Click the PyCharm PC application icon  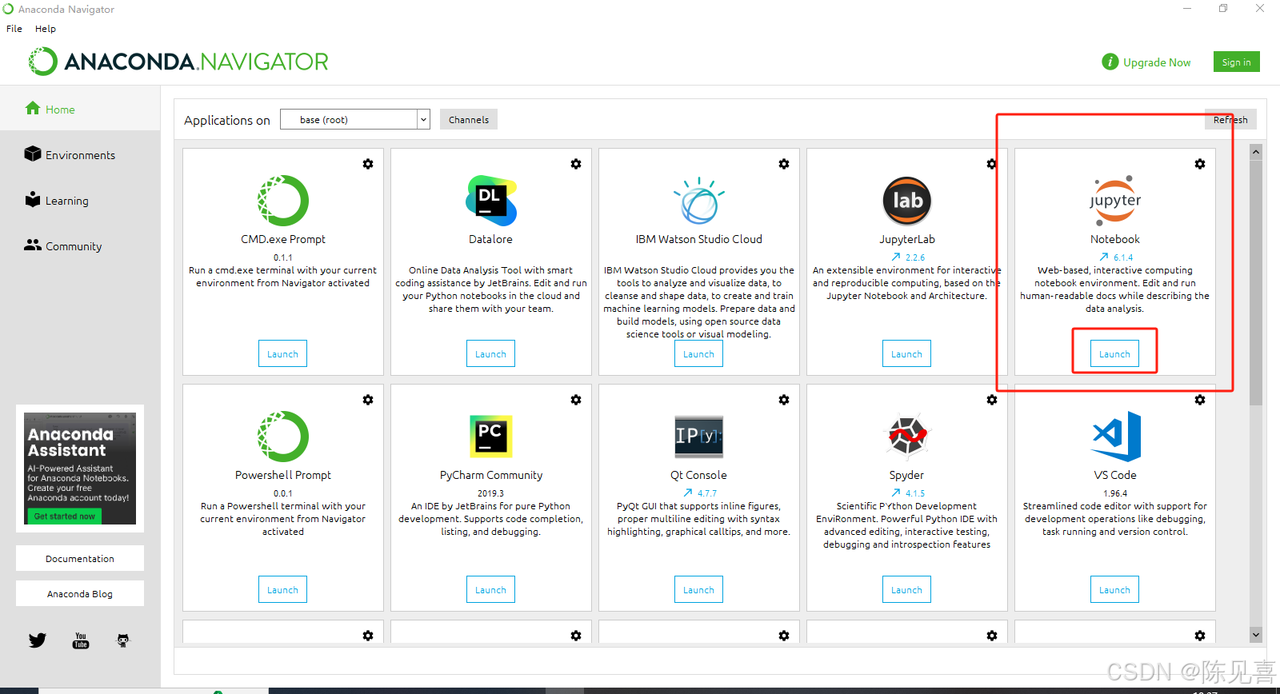pos(491,437)
